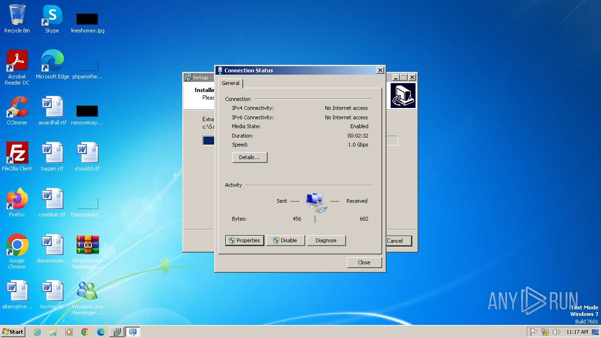The image size is (601, 338).
Task: Open Internet Explorer in the taskbar
Action: point(37,332)
